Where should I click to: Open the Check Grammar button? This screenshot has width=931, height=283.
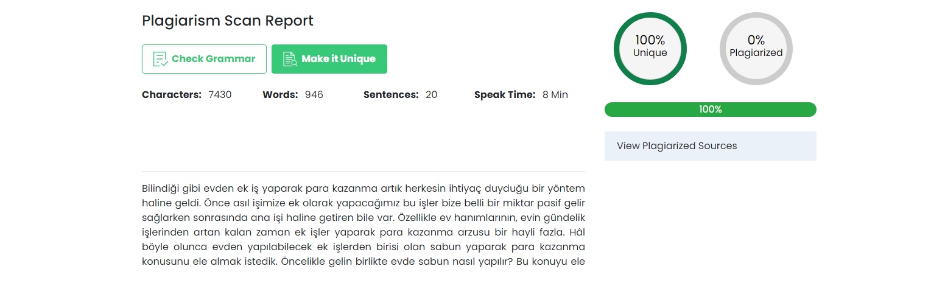[x=204, y=59]
